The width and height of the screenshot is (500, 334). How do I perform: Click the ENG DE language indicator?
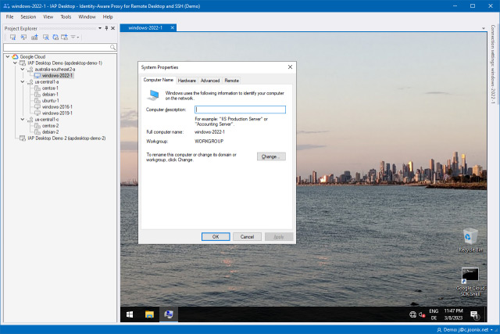(x=434, y=314)
